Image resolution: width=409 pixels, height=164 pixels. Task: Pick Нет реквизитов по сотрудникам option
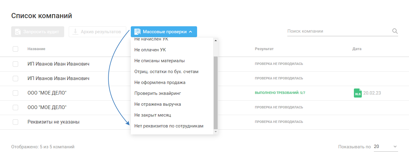169,126
